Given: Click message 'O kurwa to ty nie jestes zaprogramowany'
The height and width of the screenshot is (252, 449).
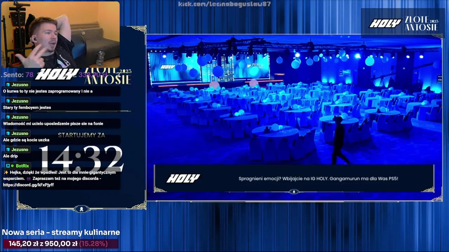Looking at the screenshot, I should (x=48, y=91).
